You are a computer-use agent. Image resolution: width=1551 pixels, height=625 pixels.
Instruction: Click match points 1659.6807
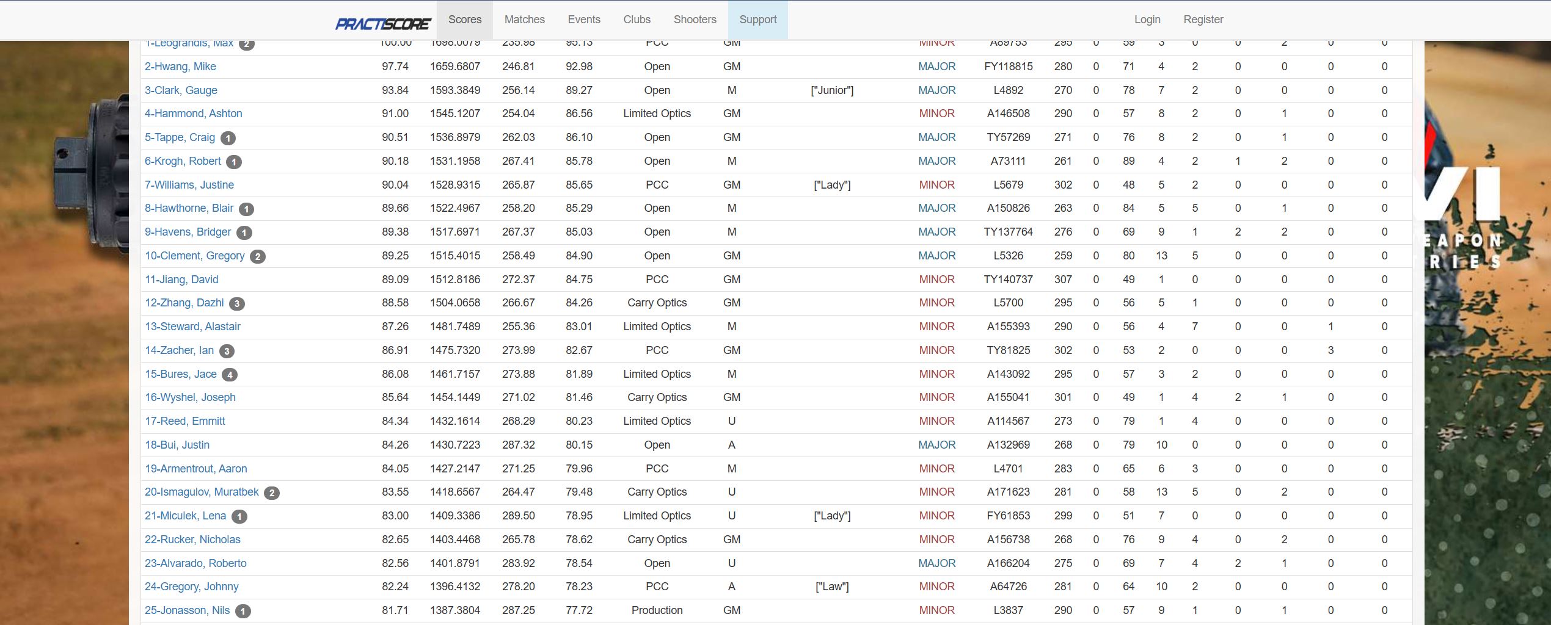(x=455, y=67)
